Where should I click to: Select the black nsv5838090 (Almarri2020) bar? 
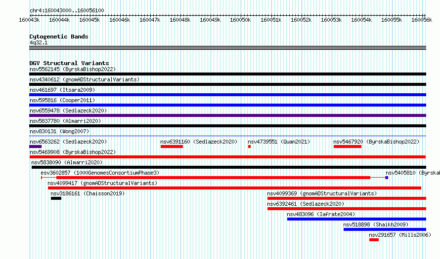pyautogui.click(x=229, y=167)
